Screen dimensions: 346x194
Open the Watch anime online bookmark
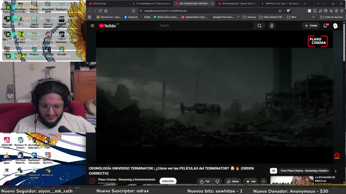click(166, 17)
